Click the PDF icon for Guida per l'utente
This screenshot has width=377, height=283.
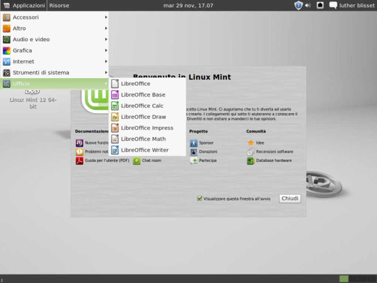point(79,161)
